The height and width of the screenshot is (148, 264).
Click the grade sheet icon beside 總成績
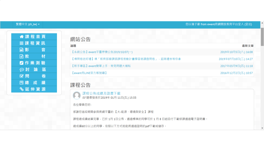22,83
